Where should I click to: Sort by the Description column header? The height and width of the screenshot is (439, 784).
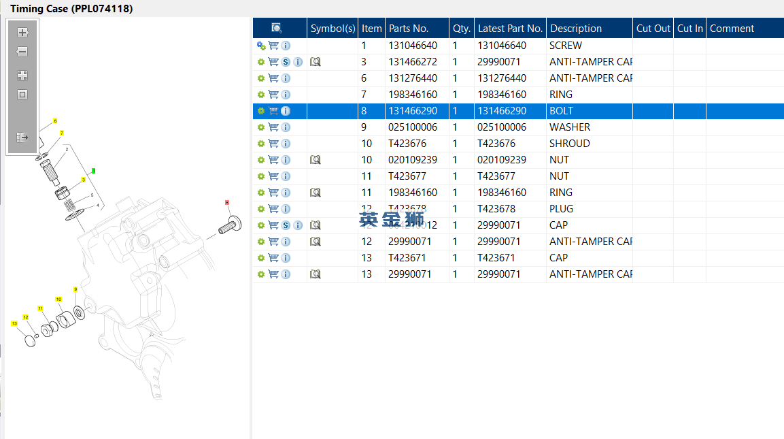coord(589,28)
